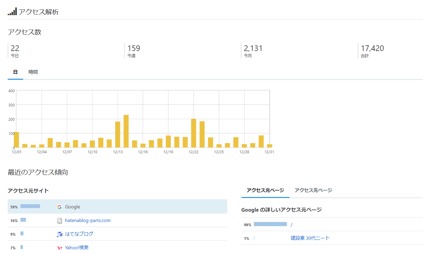Click this month's count 2,131
The height and width of the screenshot is (254, 423).
[x=253, y=48]
